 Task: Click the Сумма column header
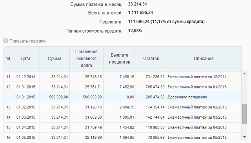(55, 59)
